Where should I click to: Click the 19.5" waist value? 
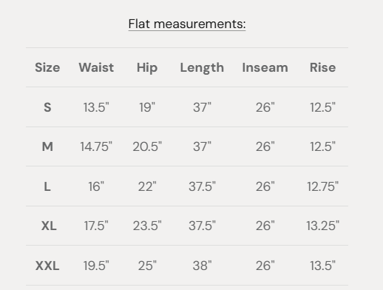click(96, 266)
